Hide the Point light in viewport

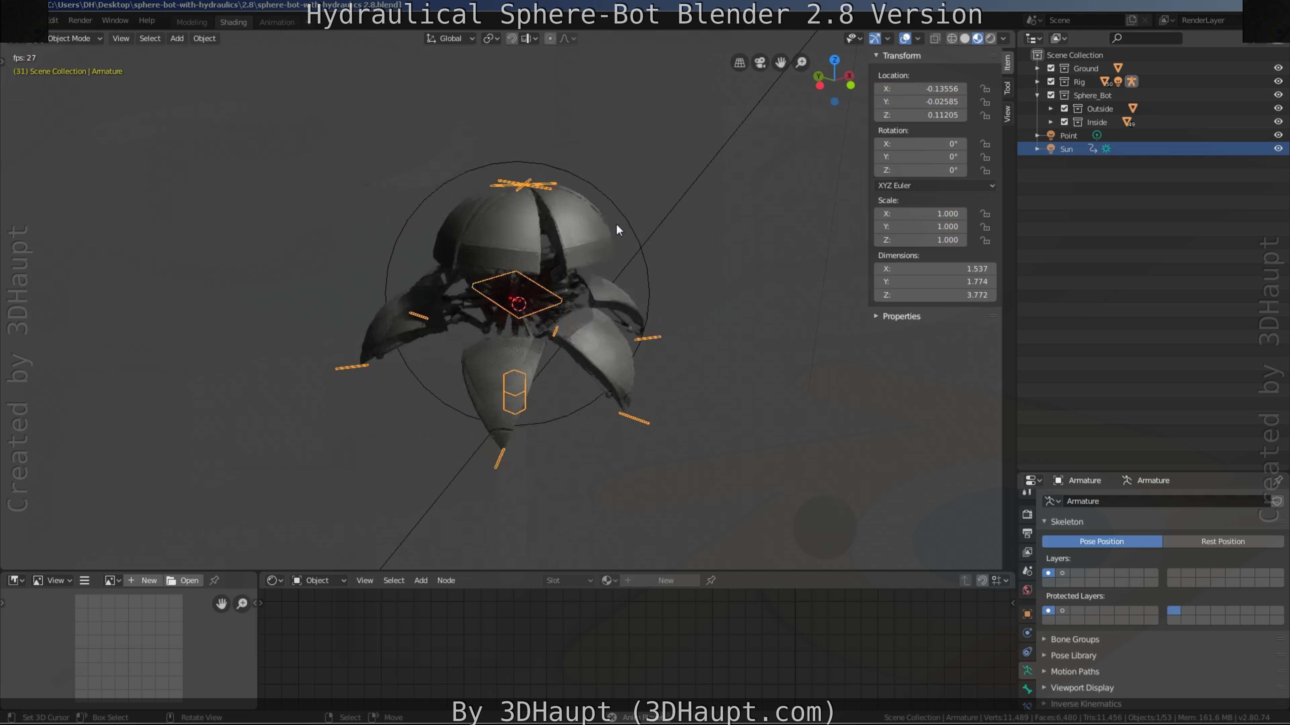click(x=1278, y=135)
